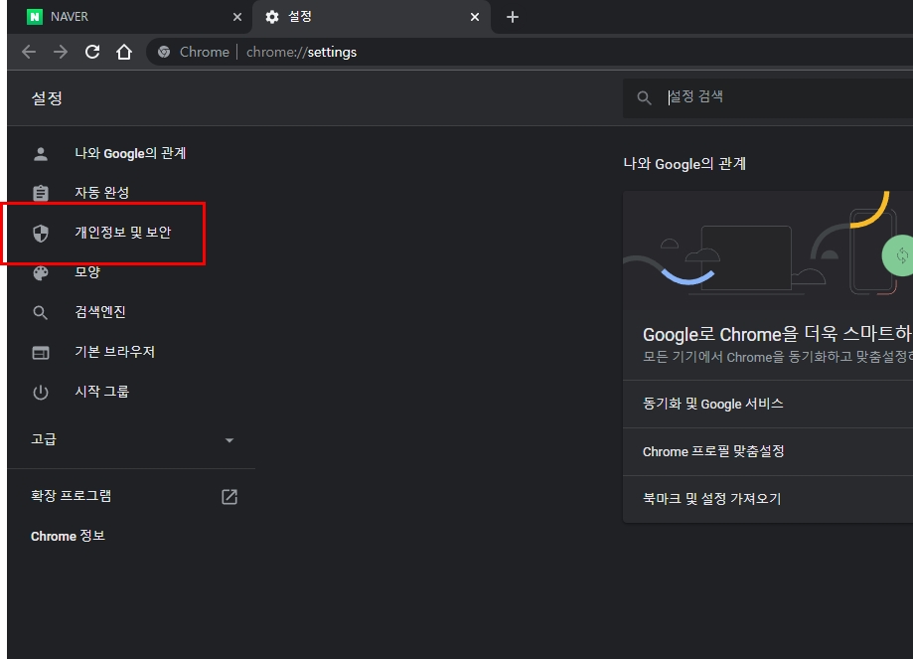Select the 검색엔진 magnifier icon
The height and width of the screenshot is (659, 913).
tap(41, 312)
